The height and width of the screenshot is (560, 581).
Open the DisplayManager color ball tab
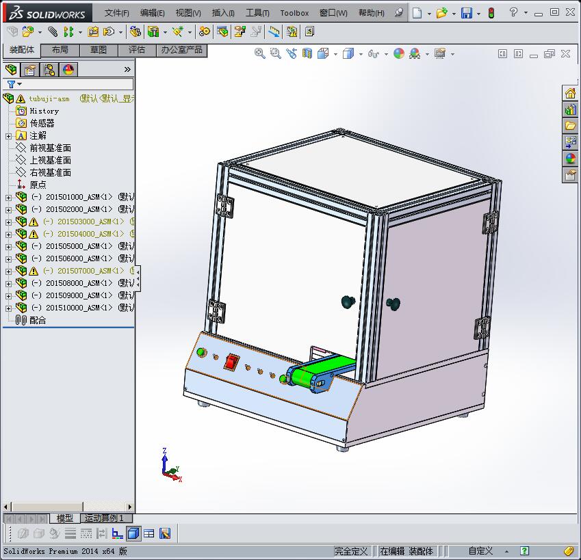pos(68,70)
